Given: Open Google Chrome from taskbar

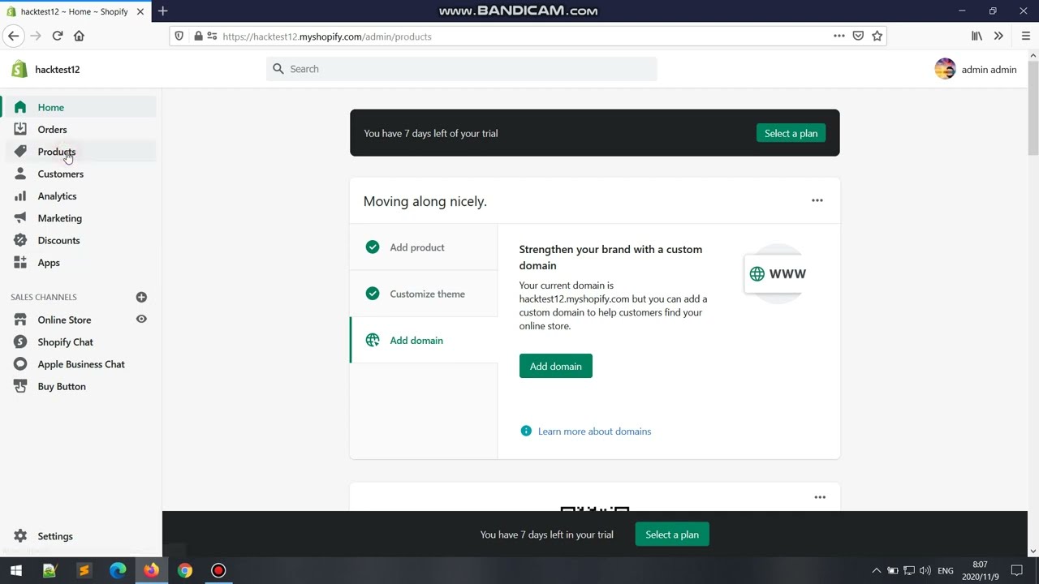Looking at the screenshot, I should click(185, 570).
